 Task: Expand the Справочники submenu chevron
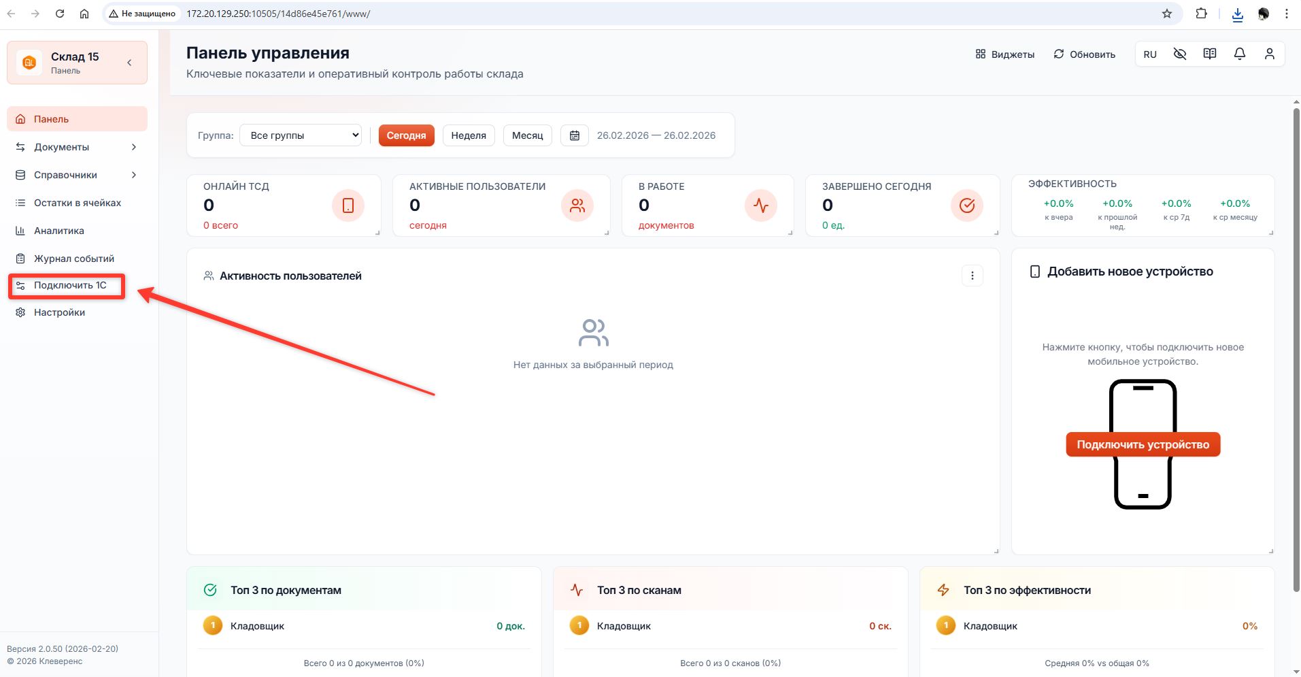coord(134,175)
